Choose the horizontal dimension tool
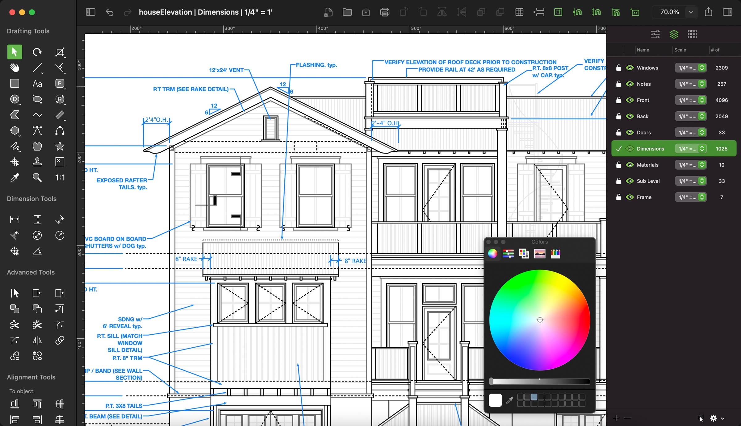The height and width of the screenshot is (426, 741). (15, 219)
